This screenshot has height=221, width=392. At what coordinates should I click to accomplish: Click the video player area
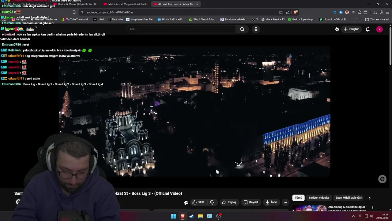pos(194,111)
